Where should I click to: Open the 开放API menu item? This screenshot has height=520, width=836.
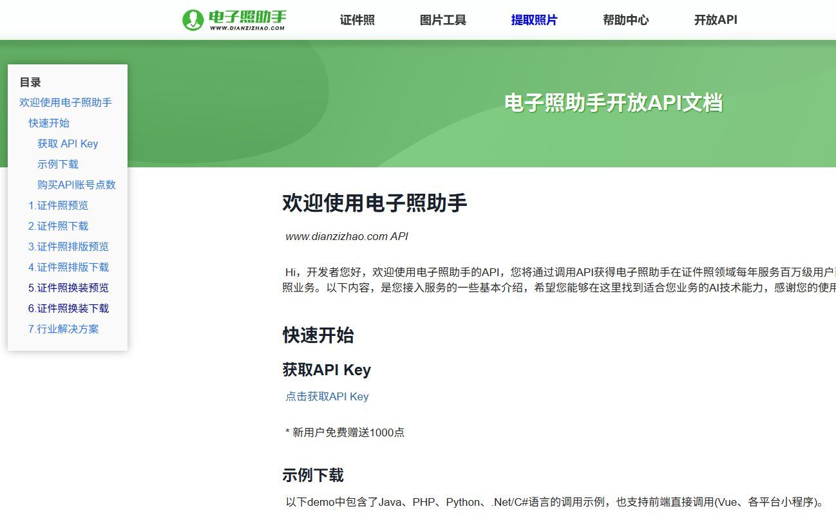pyautogui.click(x=716, y=20)
